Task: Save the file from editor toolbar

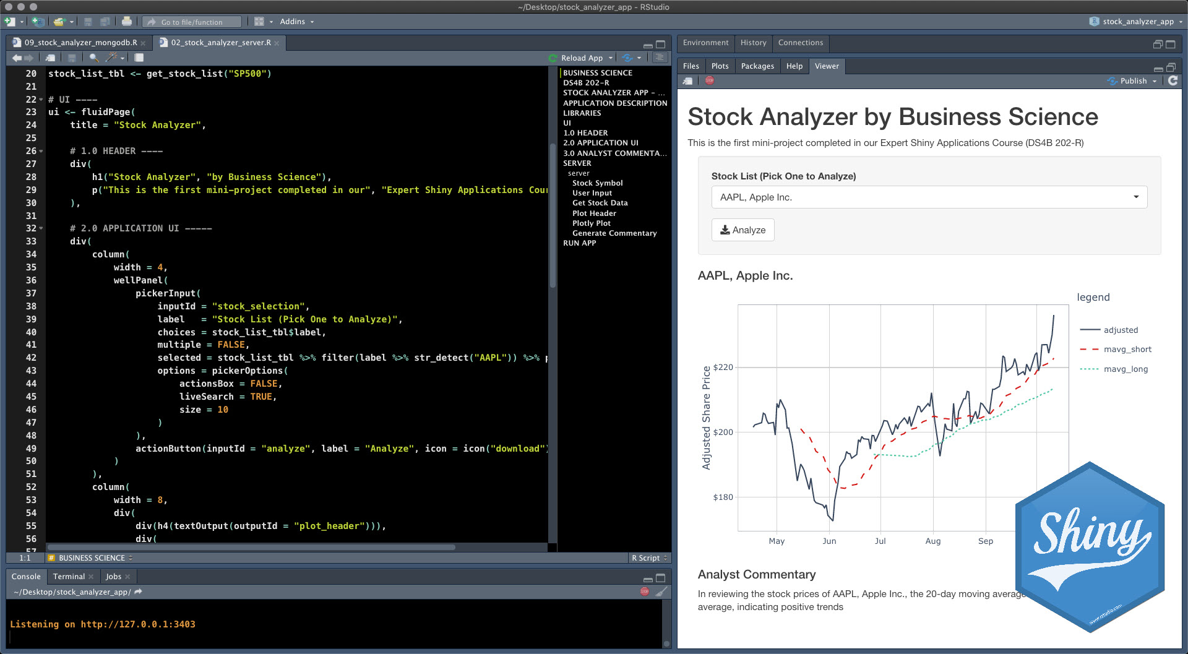Action: [72, 58]
